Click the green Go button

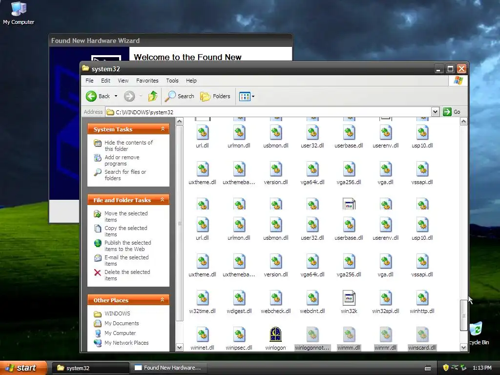452,112
